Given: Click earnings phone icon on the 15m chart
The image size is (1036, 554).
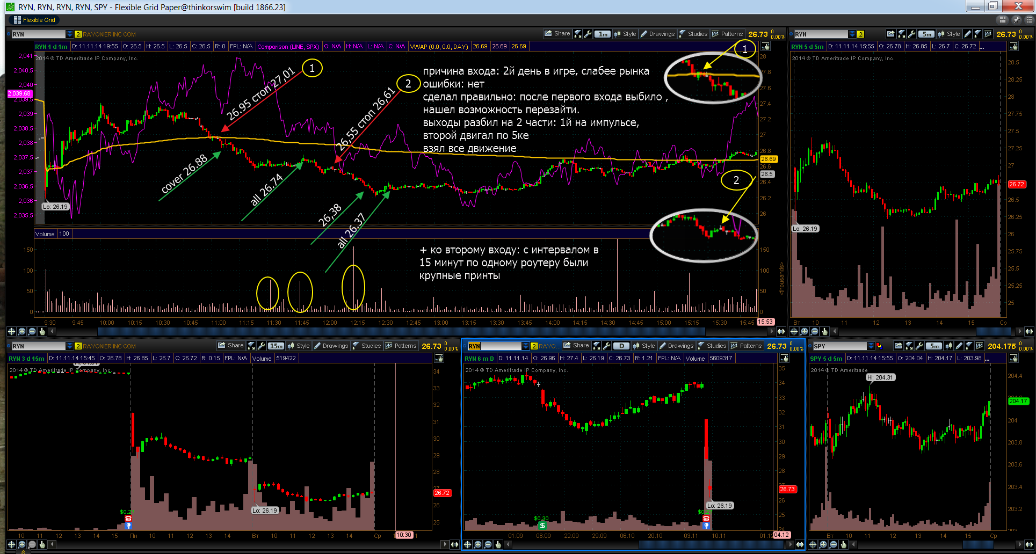Looking at the screenshot, I should 128,519.
